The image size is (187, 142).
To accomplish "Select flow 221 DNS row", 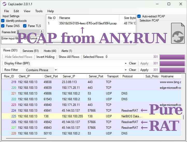I will point(91,93).
